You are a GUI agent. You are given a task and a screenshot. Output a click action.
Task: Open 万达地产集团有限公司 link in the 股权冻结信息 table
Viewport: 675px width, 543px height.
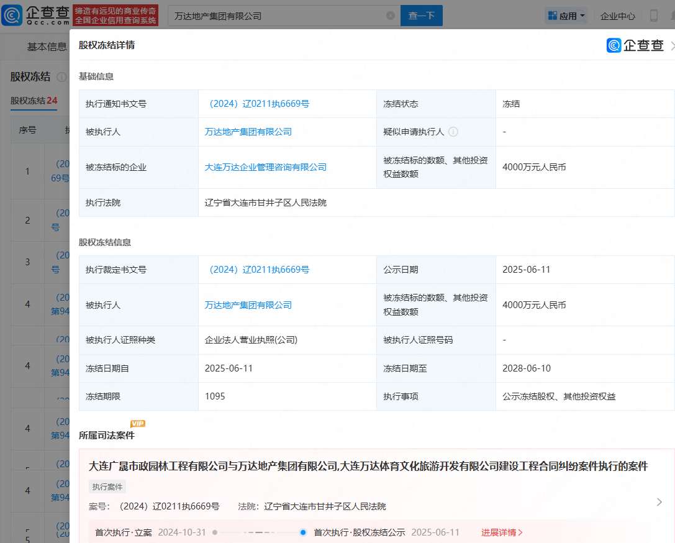tap(248, 305)
